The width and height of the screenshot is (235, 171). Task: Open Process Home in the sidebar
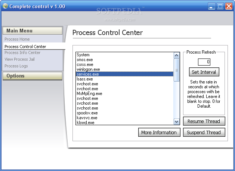click(x=17, y=39)
